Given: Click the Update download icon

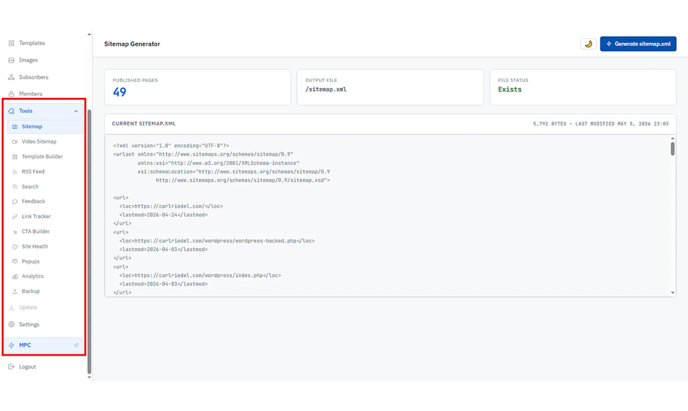Looking at the screenshot, I should pos(12,307).
